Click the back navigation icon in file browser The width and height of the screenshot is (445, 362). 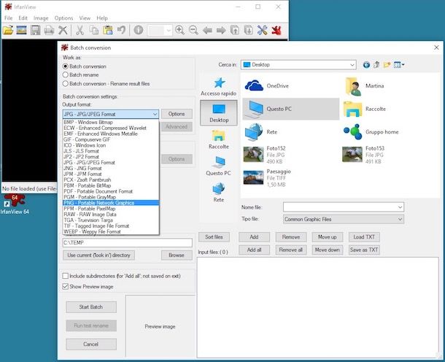coord(366,65)
